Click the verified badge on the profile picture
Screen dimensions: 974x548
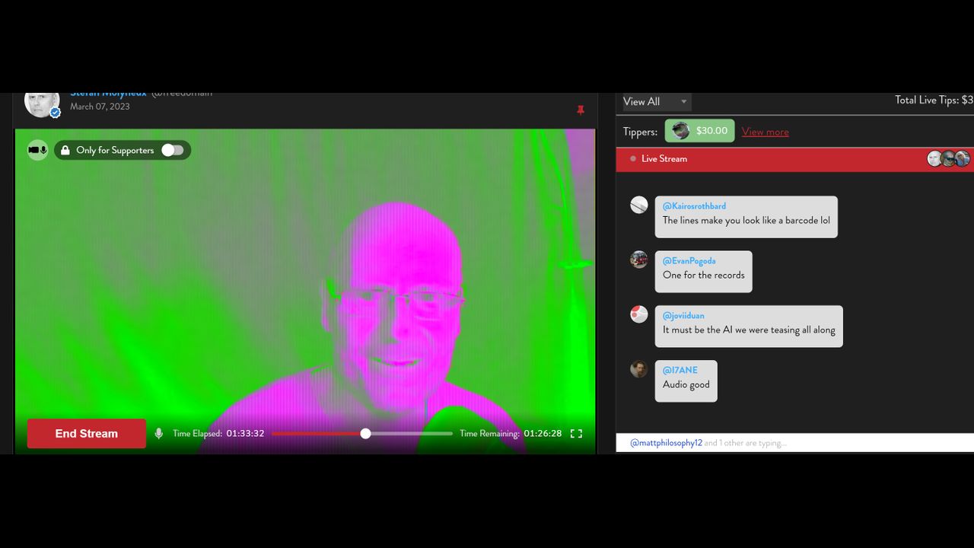(x=55, y=113)
